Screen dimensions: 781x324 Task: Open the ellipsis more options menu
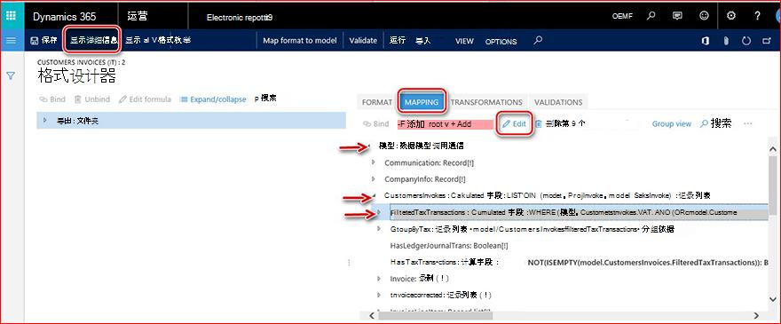[747, 123]
